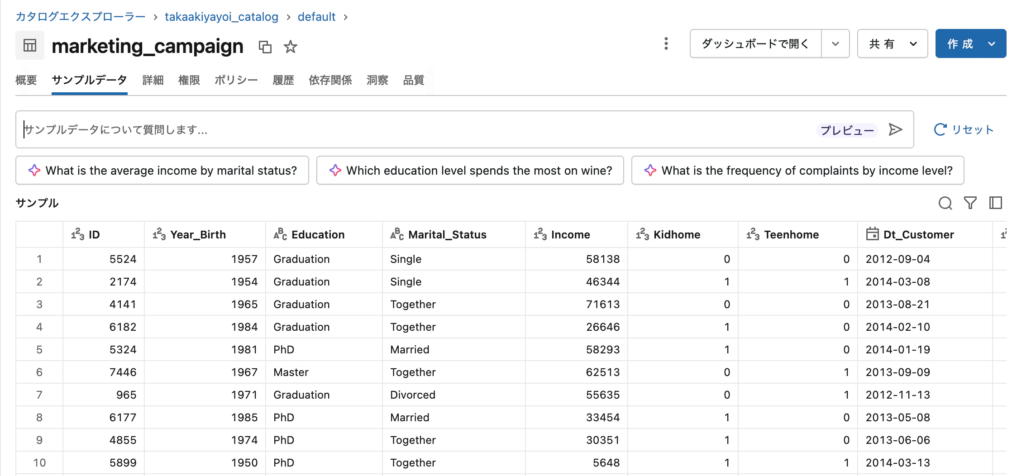
Task: Open the three-dot more options menu
Action: pyautogui.click(x=666, y=43)
